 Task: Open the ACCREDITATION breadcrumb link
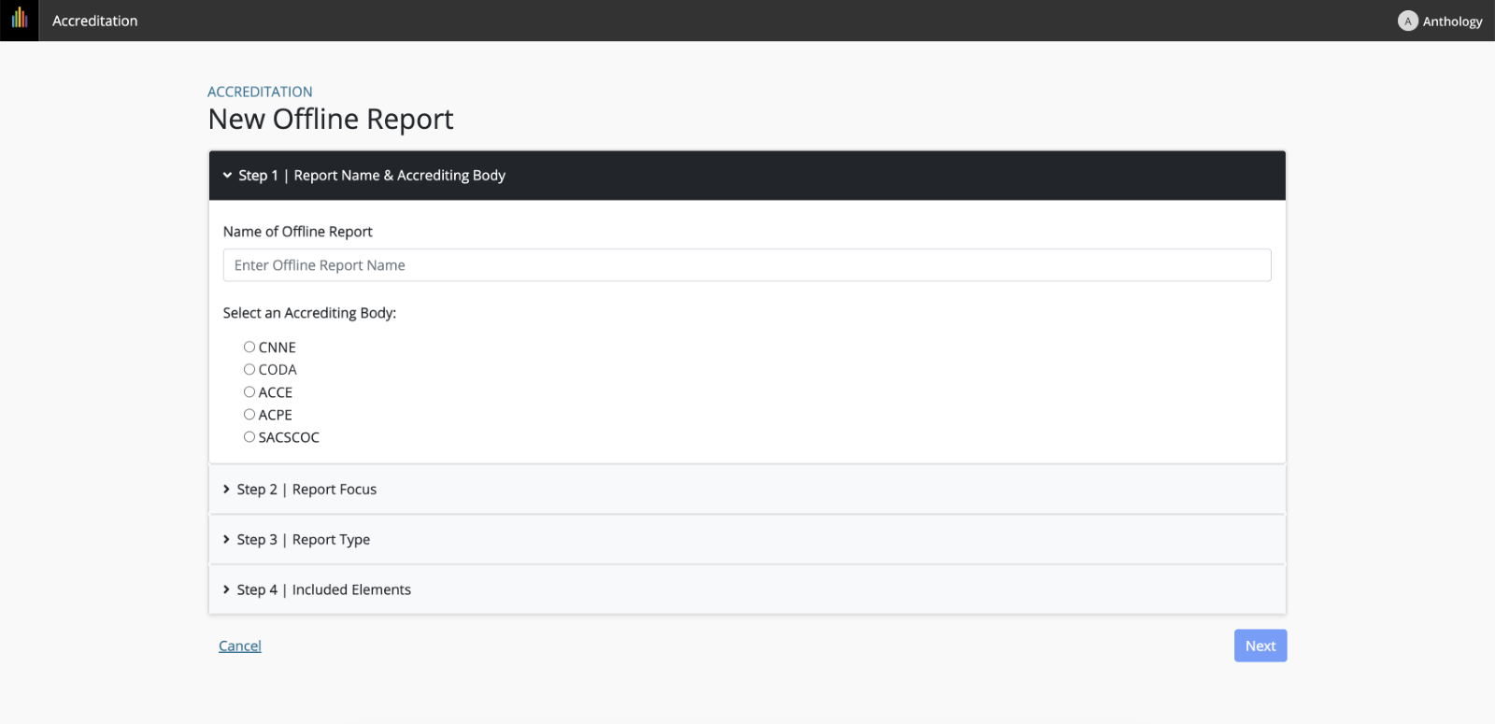click(x=260, y=92)
